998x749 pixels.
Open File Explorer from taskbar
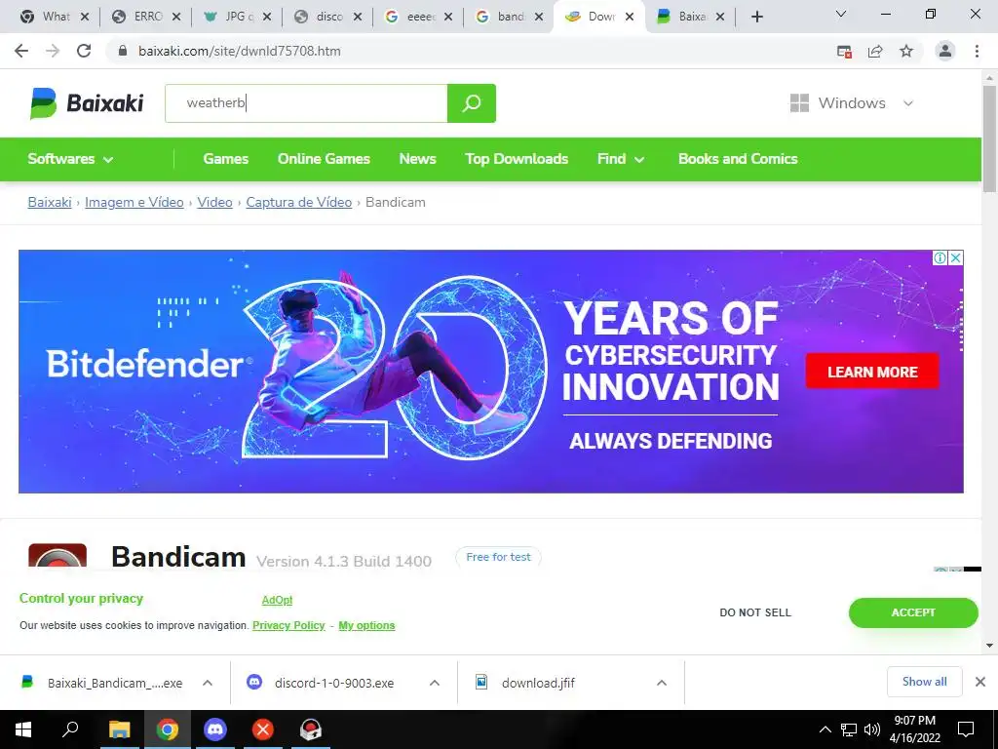(119, 729)
